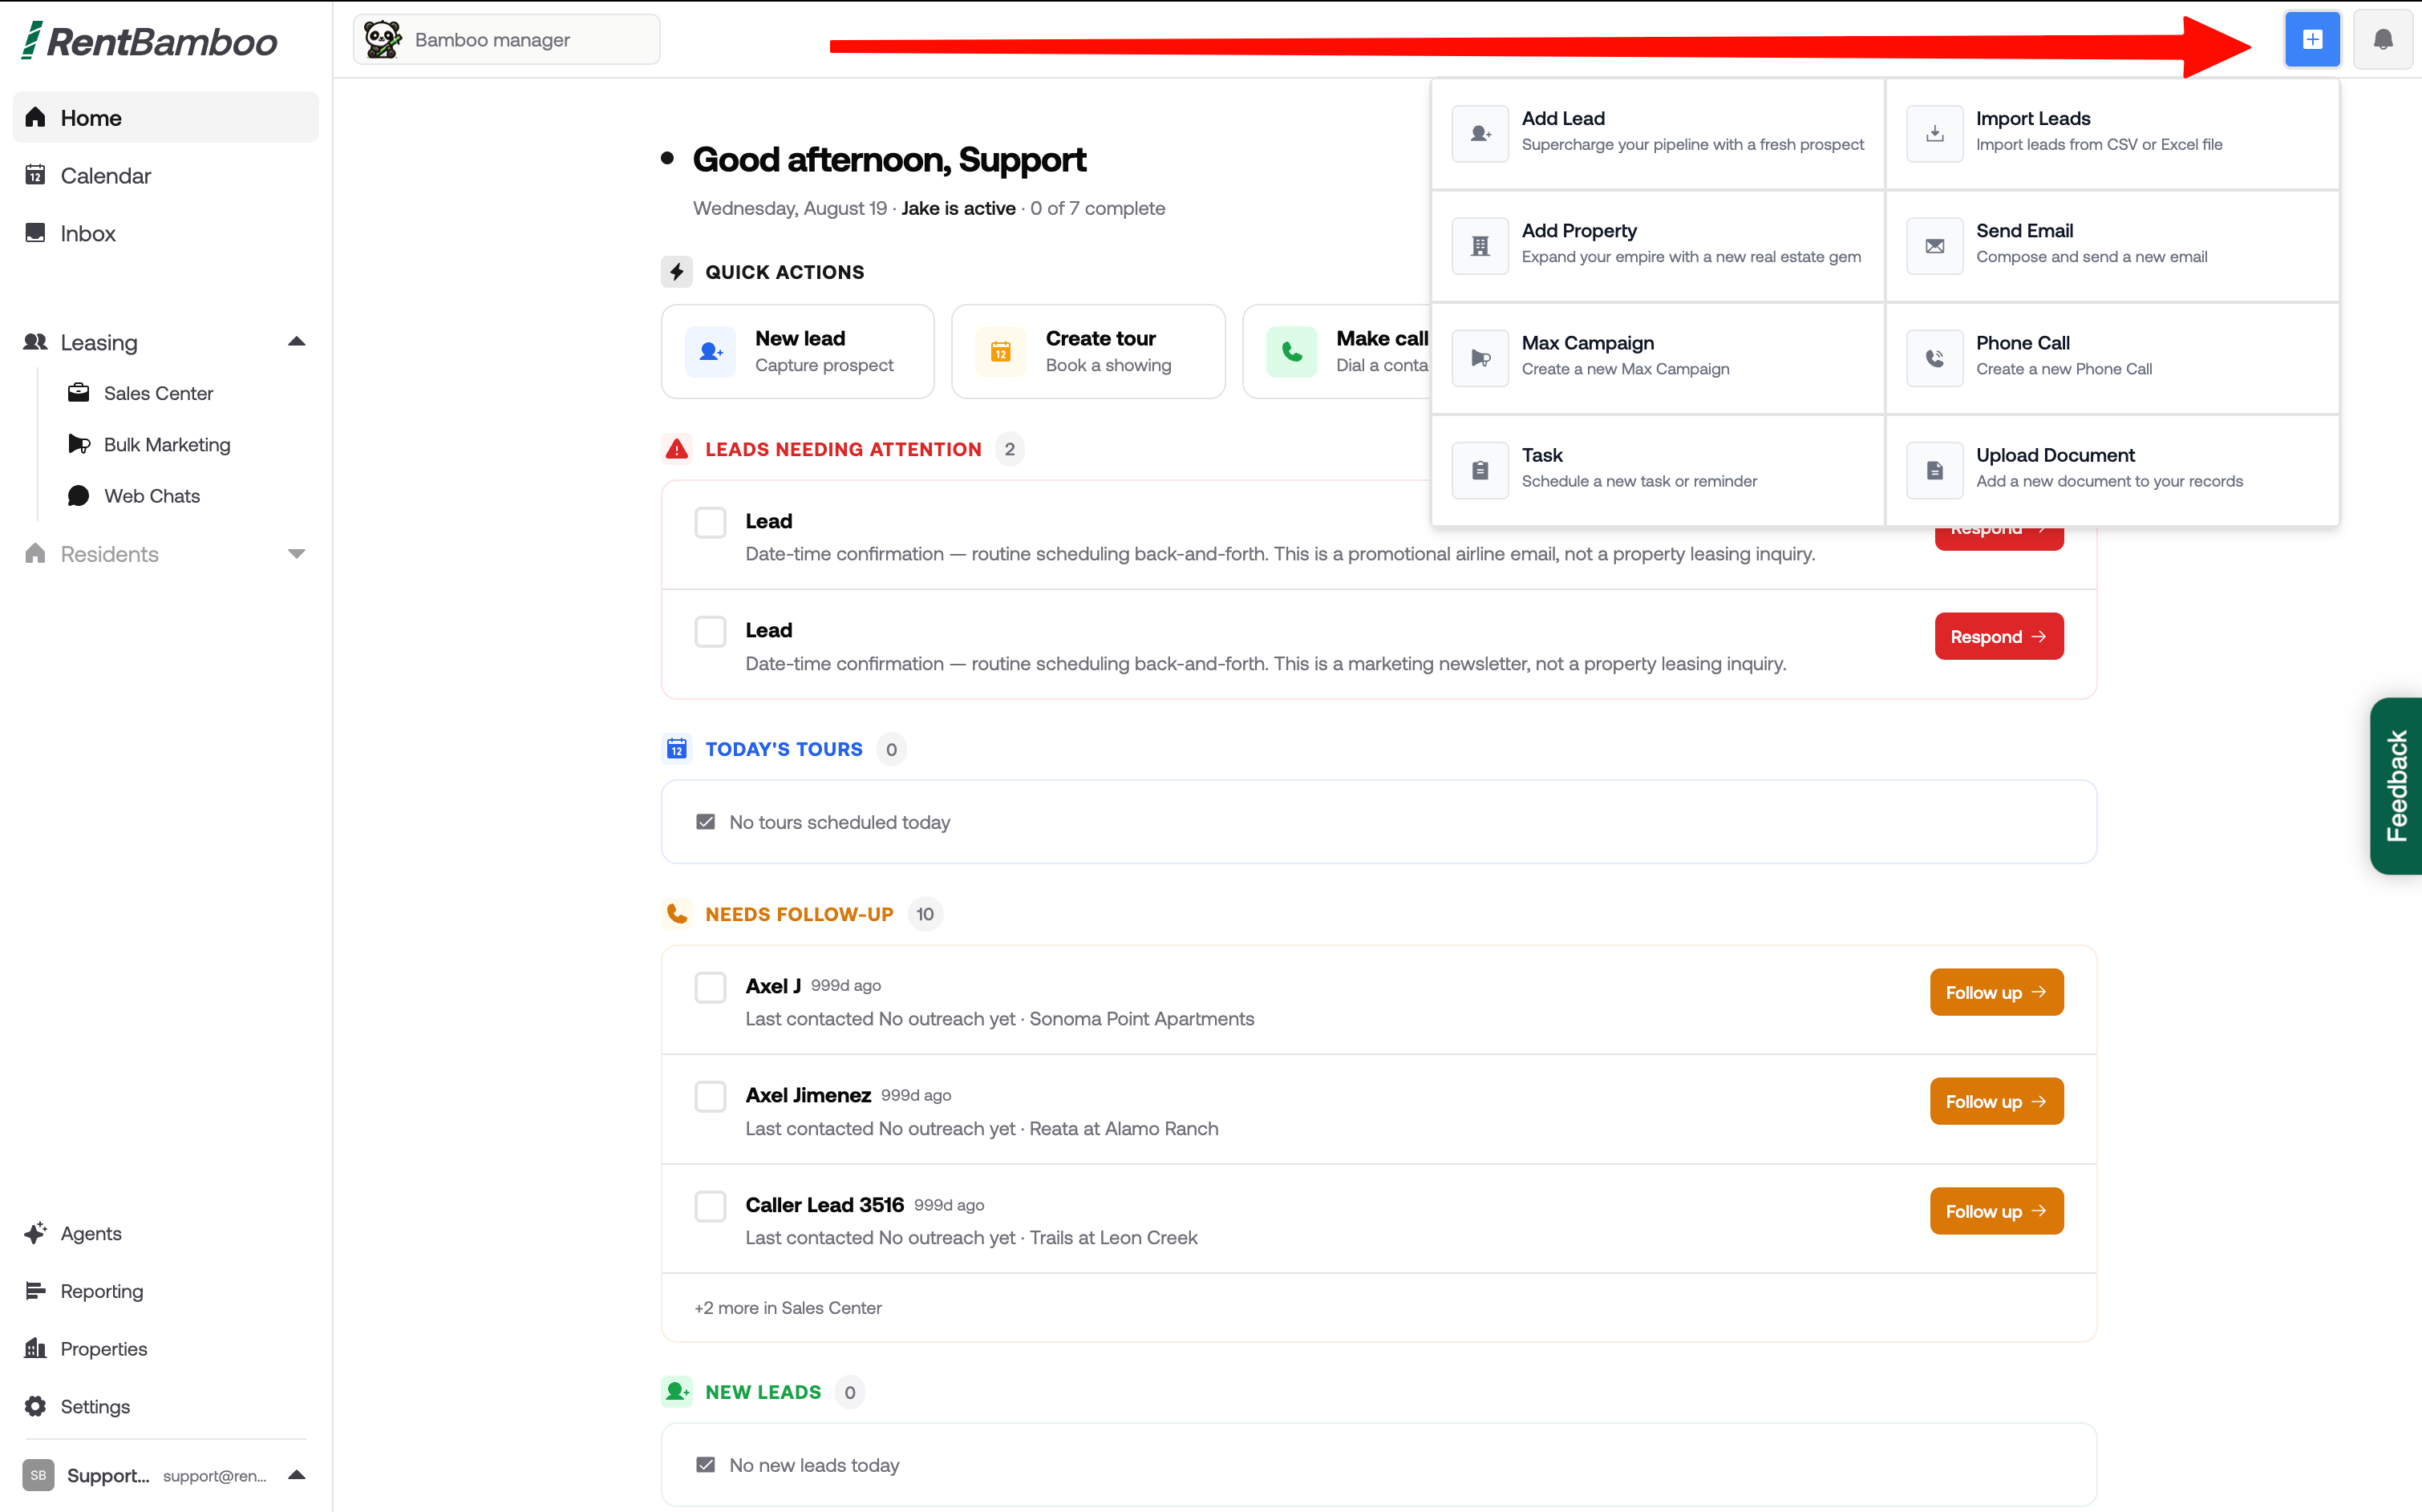2422x1512 pixels.
Task: Click the New lead person icon
Action: point(711,352)
